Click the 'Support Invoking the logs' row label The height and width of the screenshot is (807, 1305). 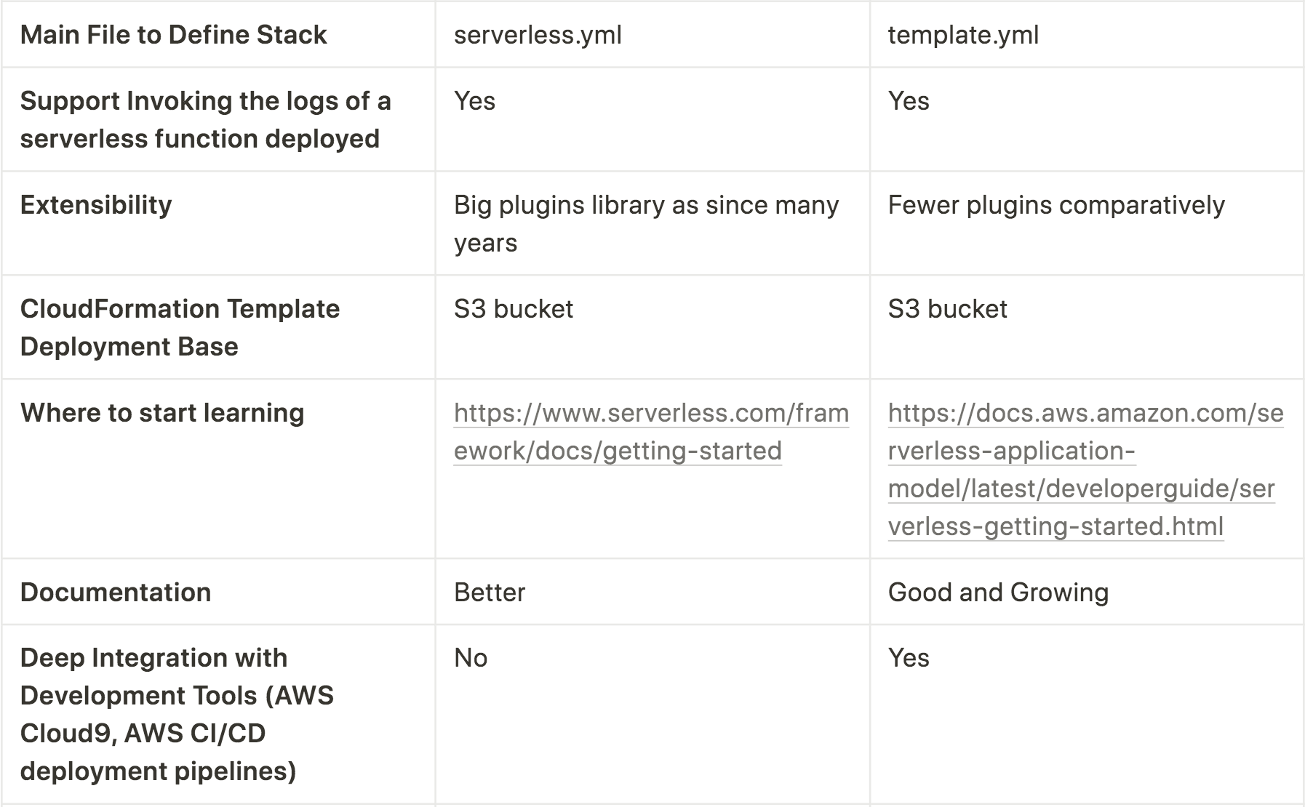[x=206, y=119]
